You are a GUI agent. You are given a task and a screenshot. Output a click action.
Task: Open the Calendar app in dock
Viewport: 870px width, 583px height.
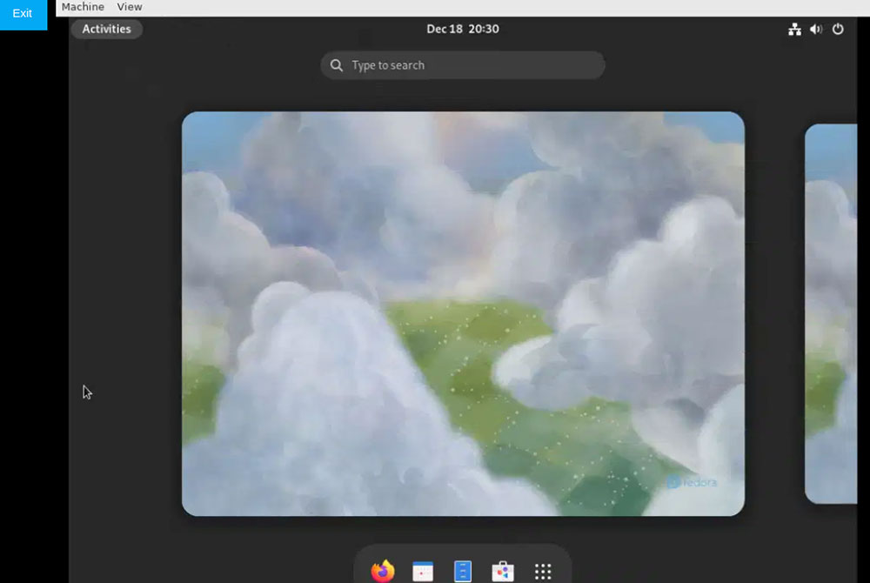click(423, 571)
